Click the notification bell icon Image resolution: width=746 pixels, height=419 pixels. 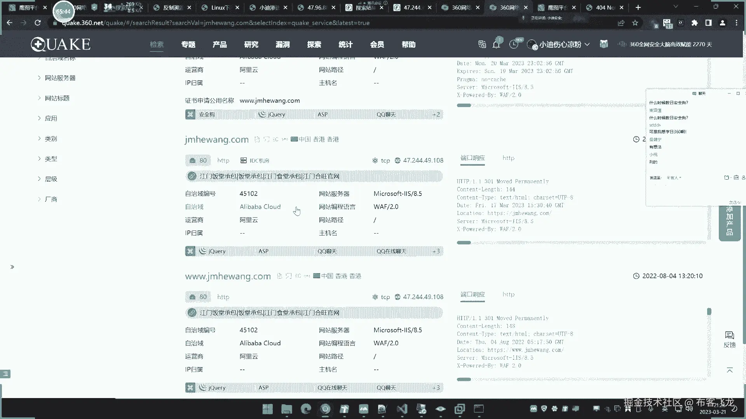point(496,45)
